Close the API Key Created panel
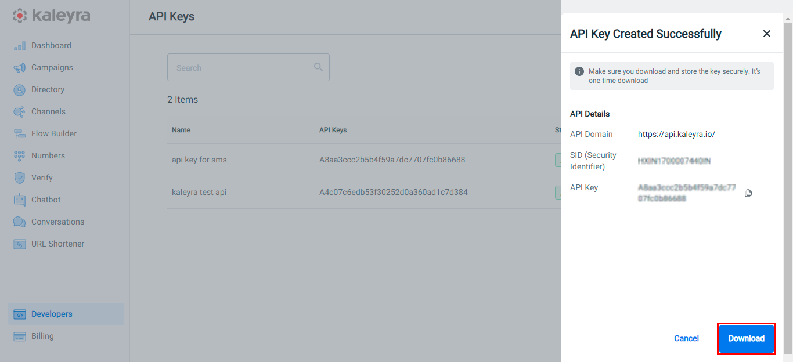This screenshot has height=362, width=793. (x=767, y=34)
